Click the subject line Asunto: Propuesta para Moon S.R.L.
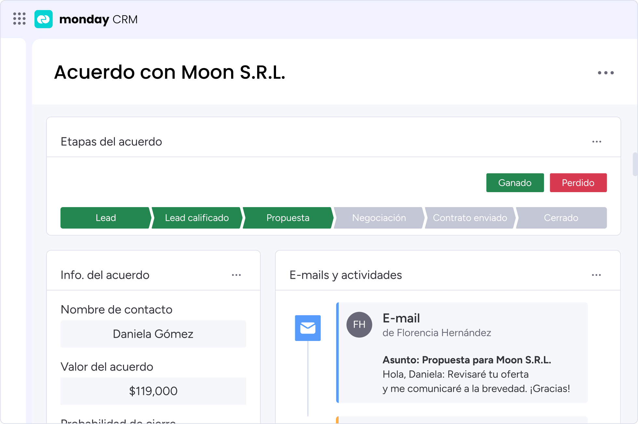The image size is (638, 424). tap(467, 360)
